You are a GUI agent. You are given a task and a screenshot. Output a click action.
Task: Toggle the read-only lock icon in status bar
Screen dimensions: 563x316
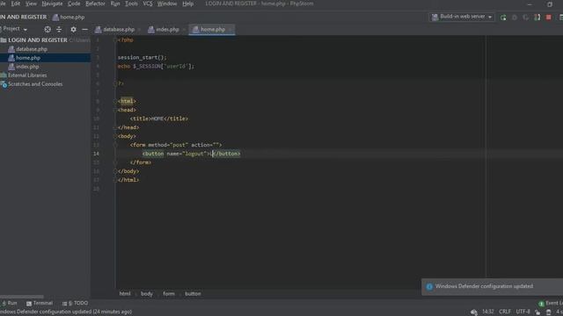[537, 312]
